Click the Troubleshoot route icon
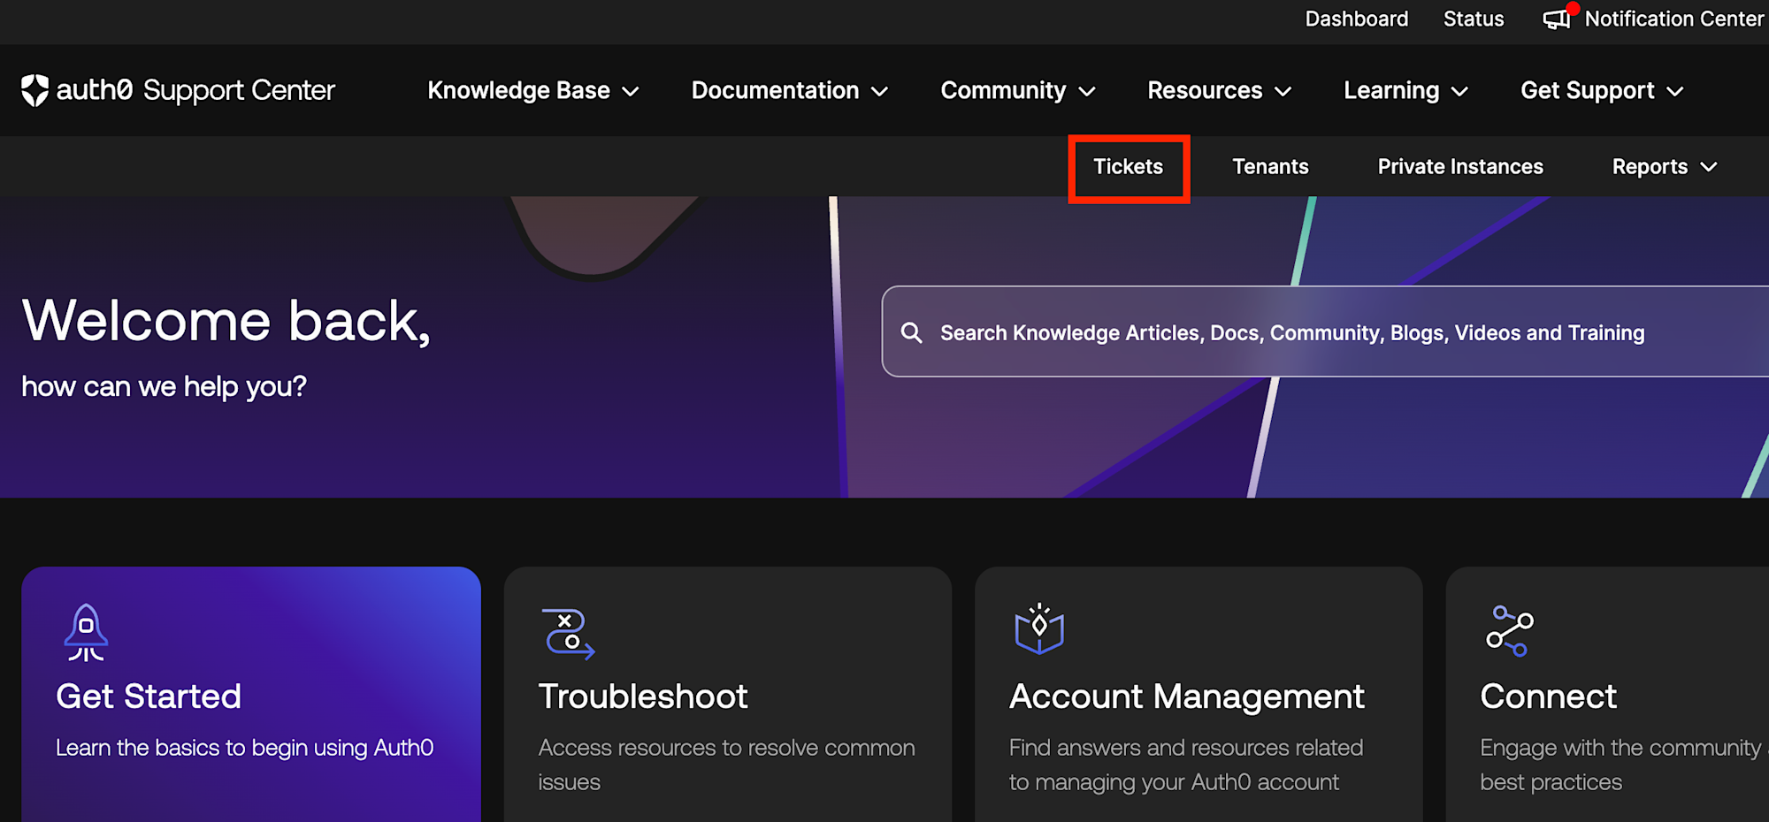This screenshot has height=822, width=1769. coord(569,633)
